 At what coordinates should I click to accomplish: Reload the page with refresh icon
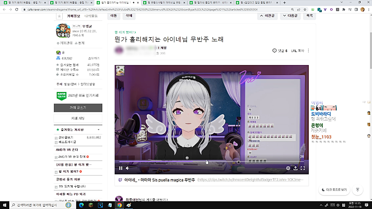[x=17, y=9]
